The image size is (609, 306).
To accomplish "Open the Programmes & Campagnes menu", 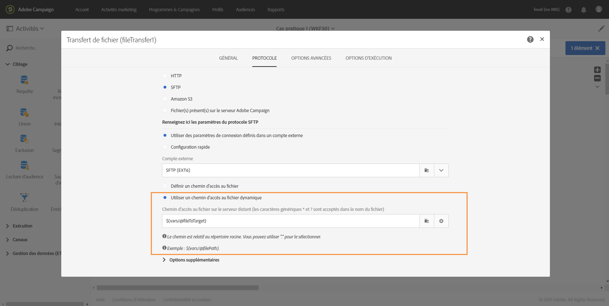I will 174,9.
